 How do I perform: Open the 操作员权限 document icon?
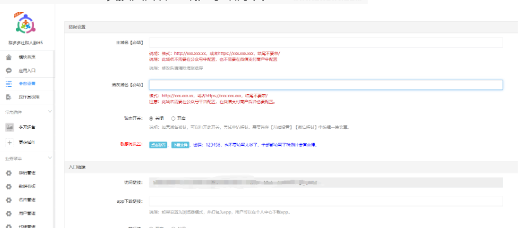(9, 97)
